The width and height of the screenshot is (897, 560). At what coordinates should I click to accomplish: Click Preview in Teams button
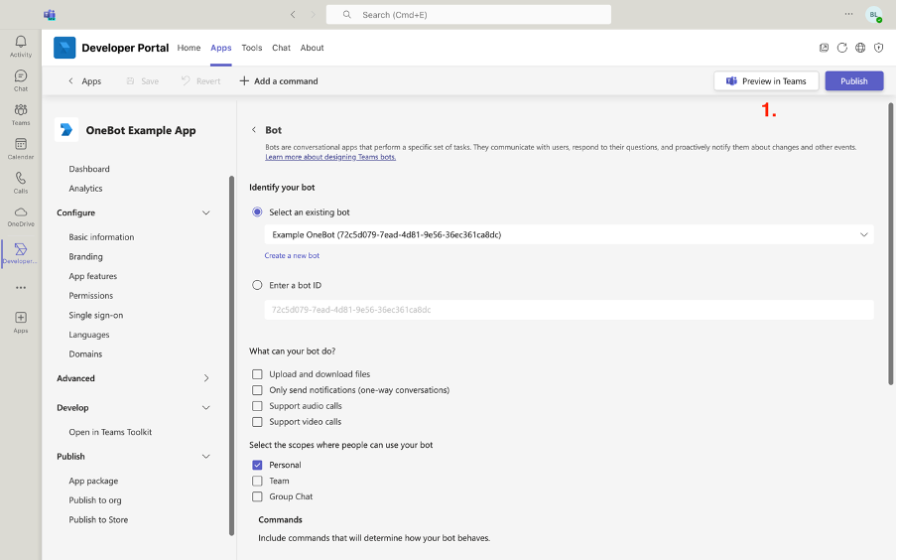pos(766,81)
